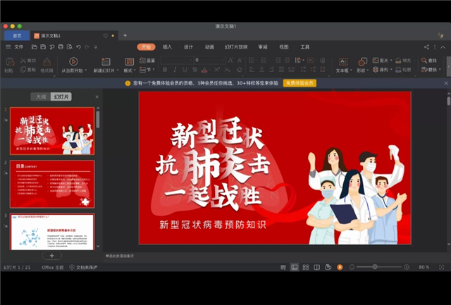
Task: Toggle Bold formatting
Action: tap(165, 70)
